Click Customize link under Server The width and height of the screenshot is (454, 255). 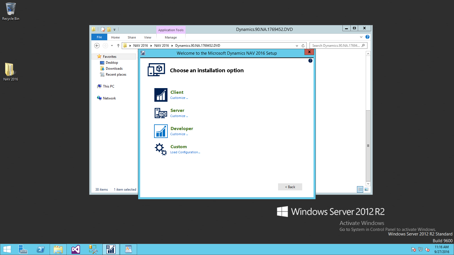pos(179,116)
